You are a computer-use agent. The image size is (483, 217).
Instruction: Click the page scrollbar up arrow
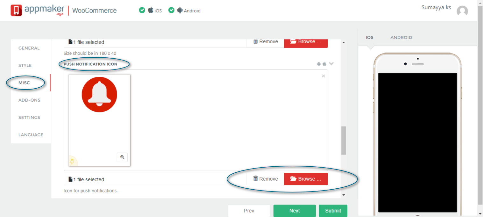(480, 3)
